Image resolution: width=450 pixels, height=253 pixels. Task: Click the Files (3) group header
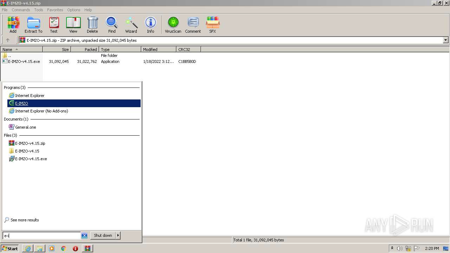11,135
